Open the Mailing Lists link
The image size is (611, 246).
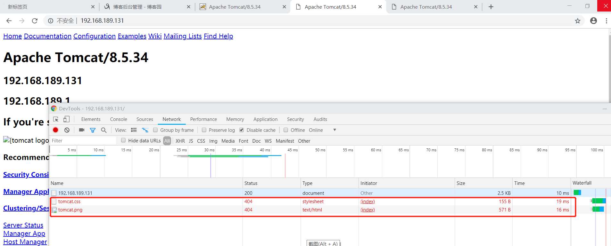[x=183, y=36]
